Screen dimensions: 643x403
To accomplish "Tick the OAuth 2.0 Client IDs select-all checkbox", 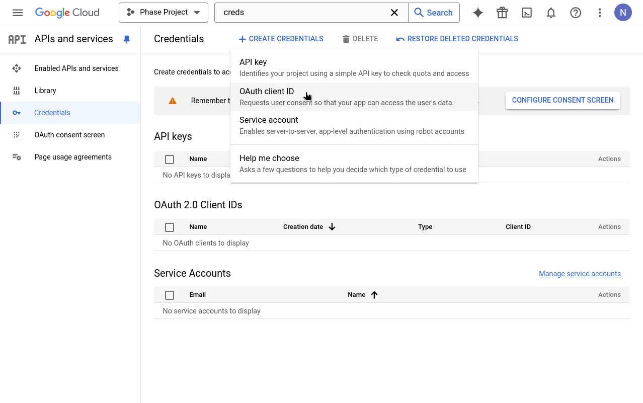I will point(170,227).
